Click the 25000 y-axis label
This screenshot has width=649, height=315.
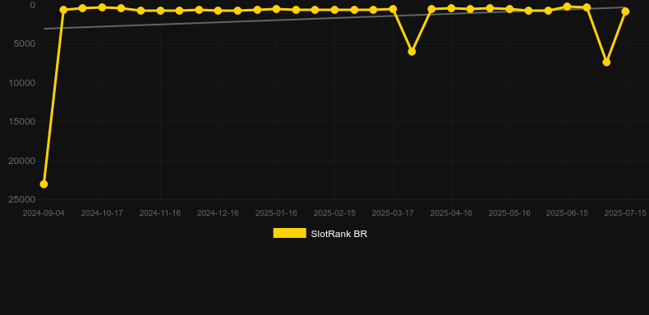pos(22,199)
